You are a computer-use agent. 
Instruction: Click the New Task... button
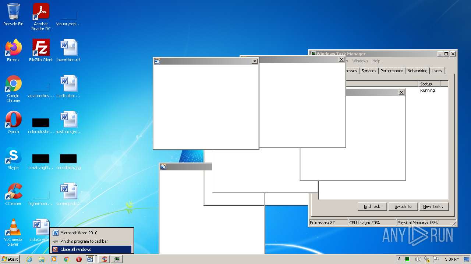pyautogui.click(x=434, y=206)
